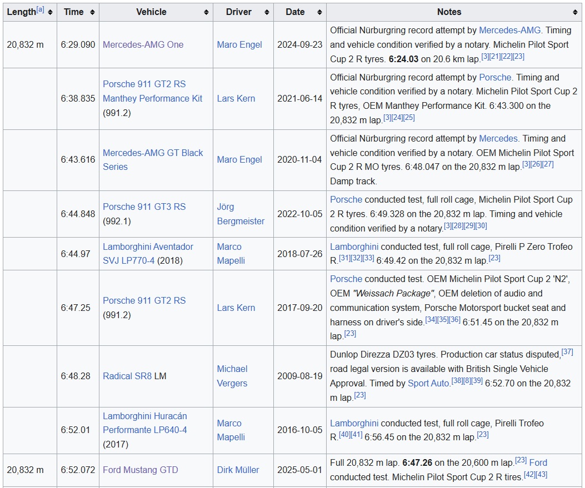Screen dimensions: 585x488
Task: Open Maro Engel link in 2020-11-04 row
Action: pyautogui.click(x=239, y=159)
